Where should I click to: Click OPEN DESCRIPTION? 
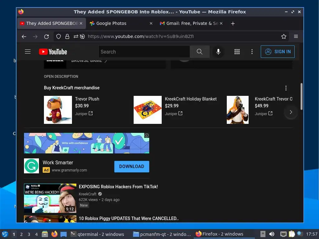[61, 77]
